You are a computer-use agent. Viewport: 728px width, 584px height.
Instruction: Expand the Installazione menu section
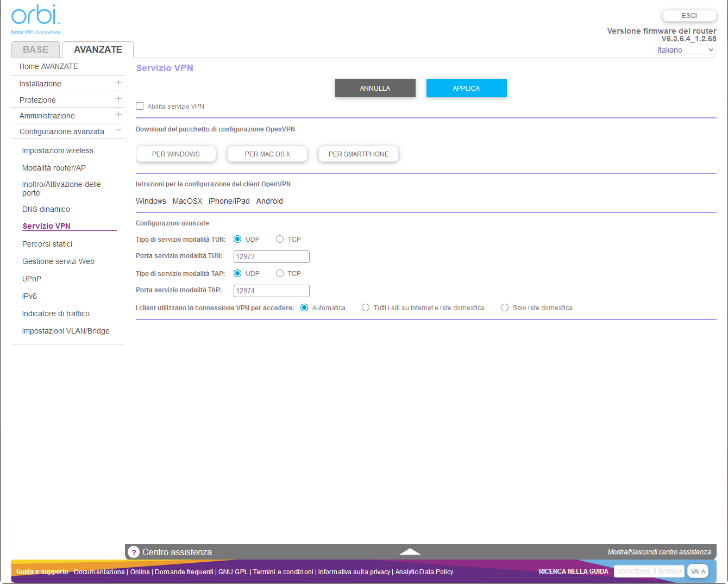pyautogui.click(x=118, y=83)
